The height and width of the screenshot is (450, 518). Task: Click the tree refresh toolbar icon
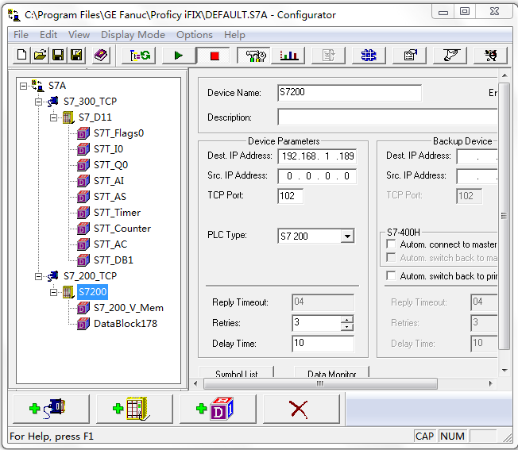click(139, 55)
